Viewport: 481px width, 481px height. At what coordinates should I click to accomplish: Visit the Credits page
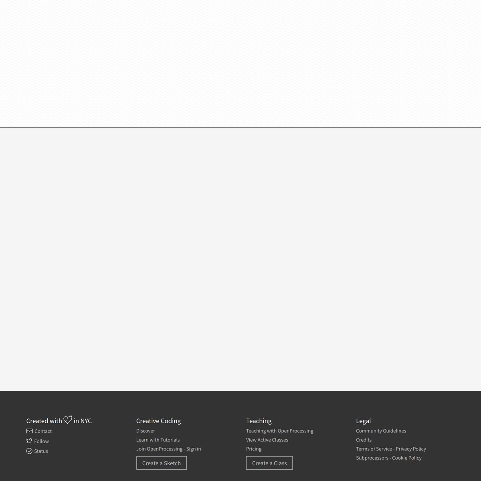point(364,440)
